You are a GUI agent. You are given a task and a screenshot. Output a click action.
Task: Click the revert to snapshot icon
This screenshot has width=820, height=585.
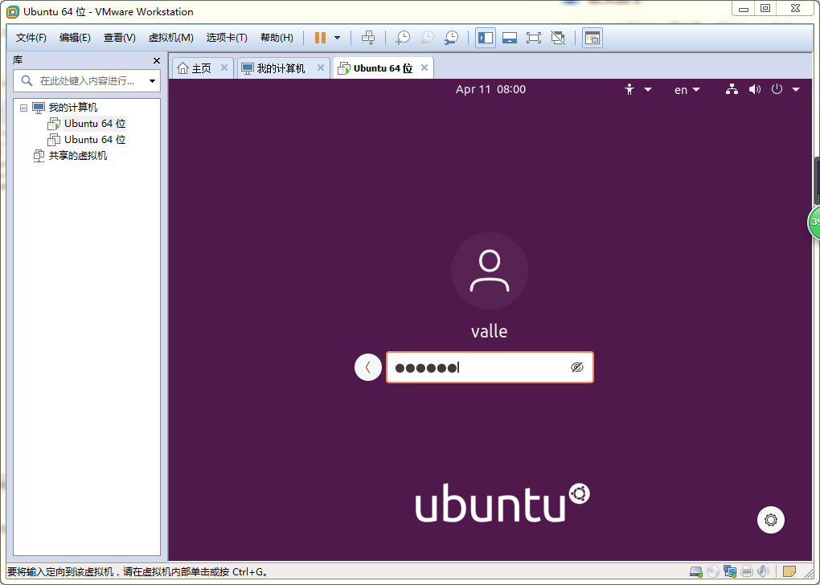point(427,38)
